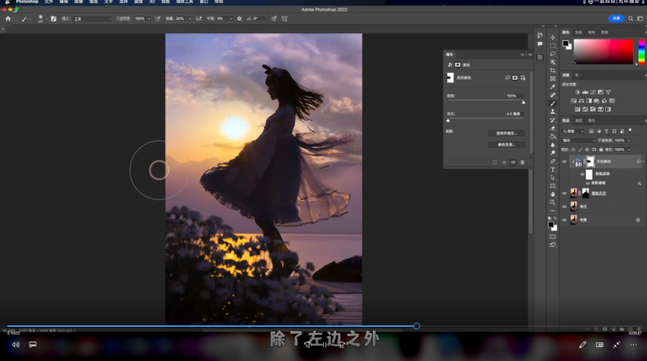Pause the video with playback button

[325, 345]
